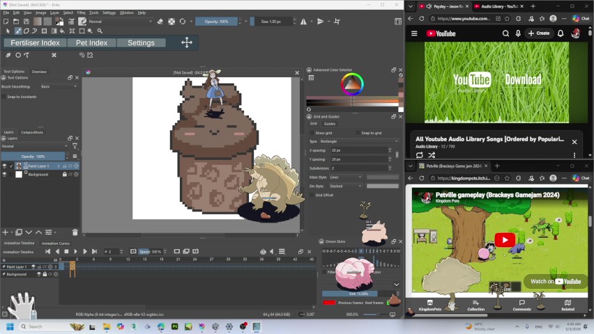Click the move arrows icon beside Settings
Image resolution: width=594 pixels, height=334 pixels.
187,42
